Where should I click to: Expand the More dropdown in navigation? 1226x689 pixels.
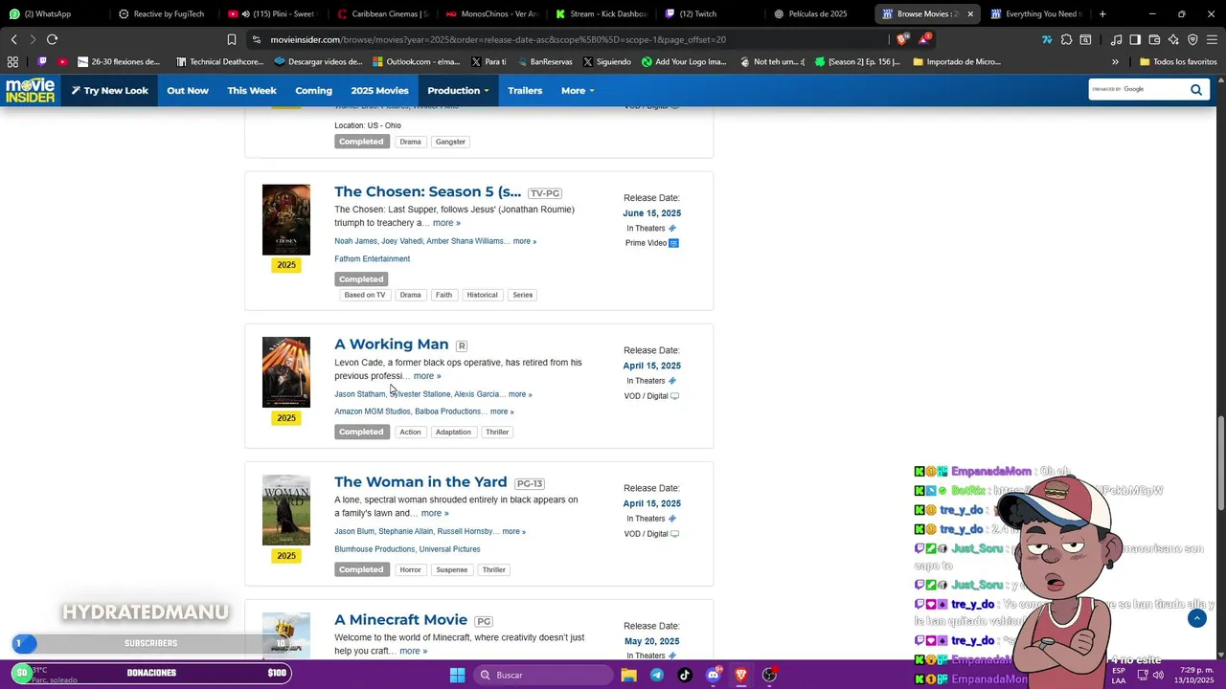coord(578,90)
